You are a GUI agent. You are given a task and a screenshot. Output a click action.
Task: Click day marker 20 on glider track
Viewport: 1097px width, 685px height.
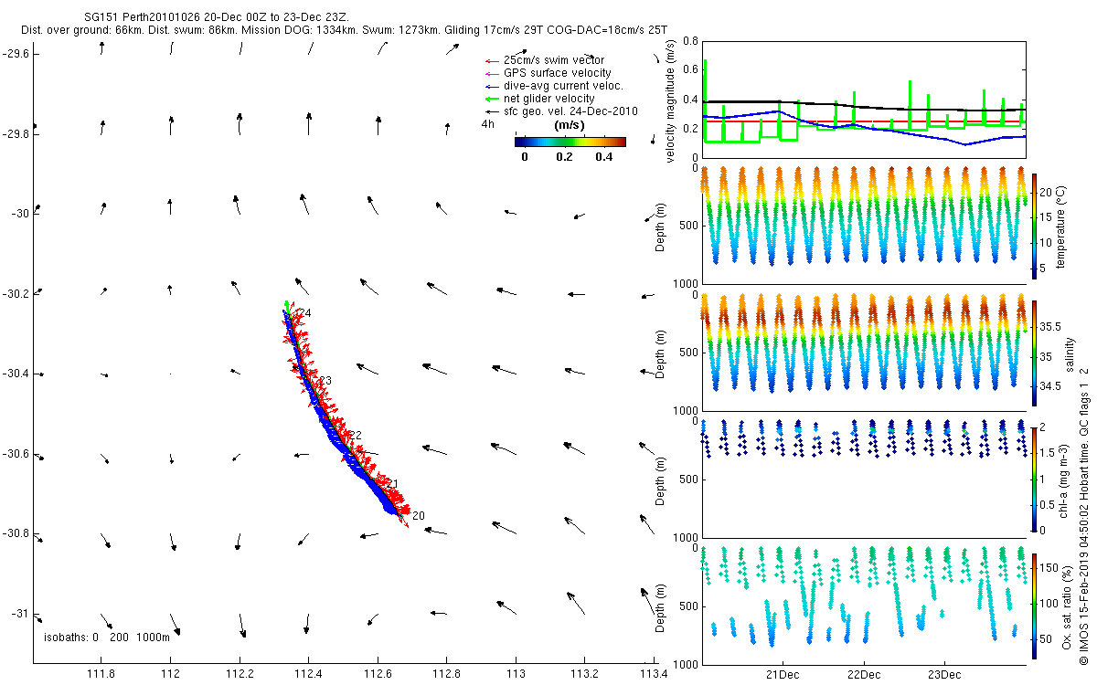(x=419, y=516)
